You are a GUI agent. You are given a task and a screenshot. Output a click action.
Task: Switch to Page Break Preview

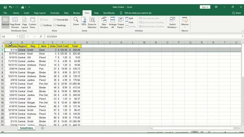click(x=15, y=22)
